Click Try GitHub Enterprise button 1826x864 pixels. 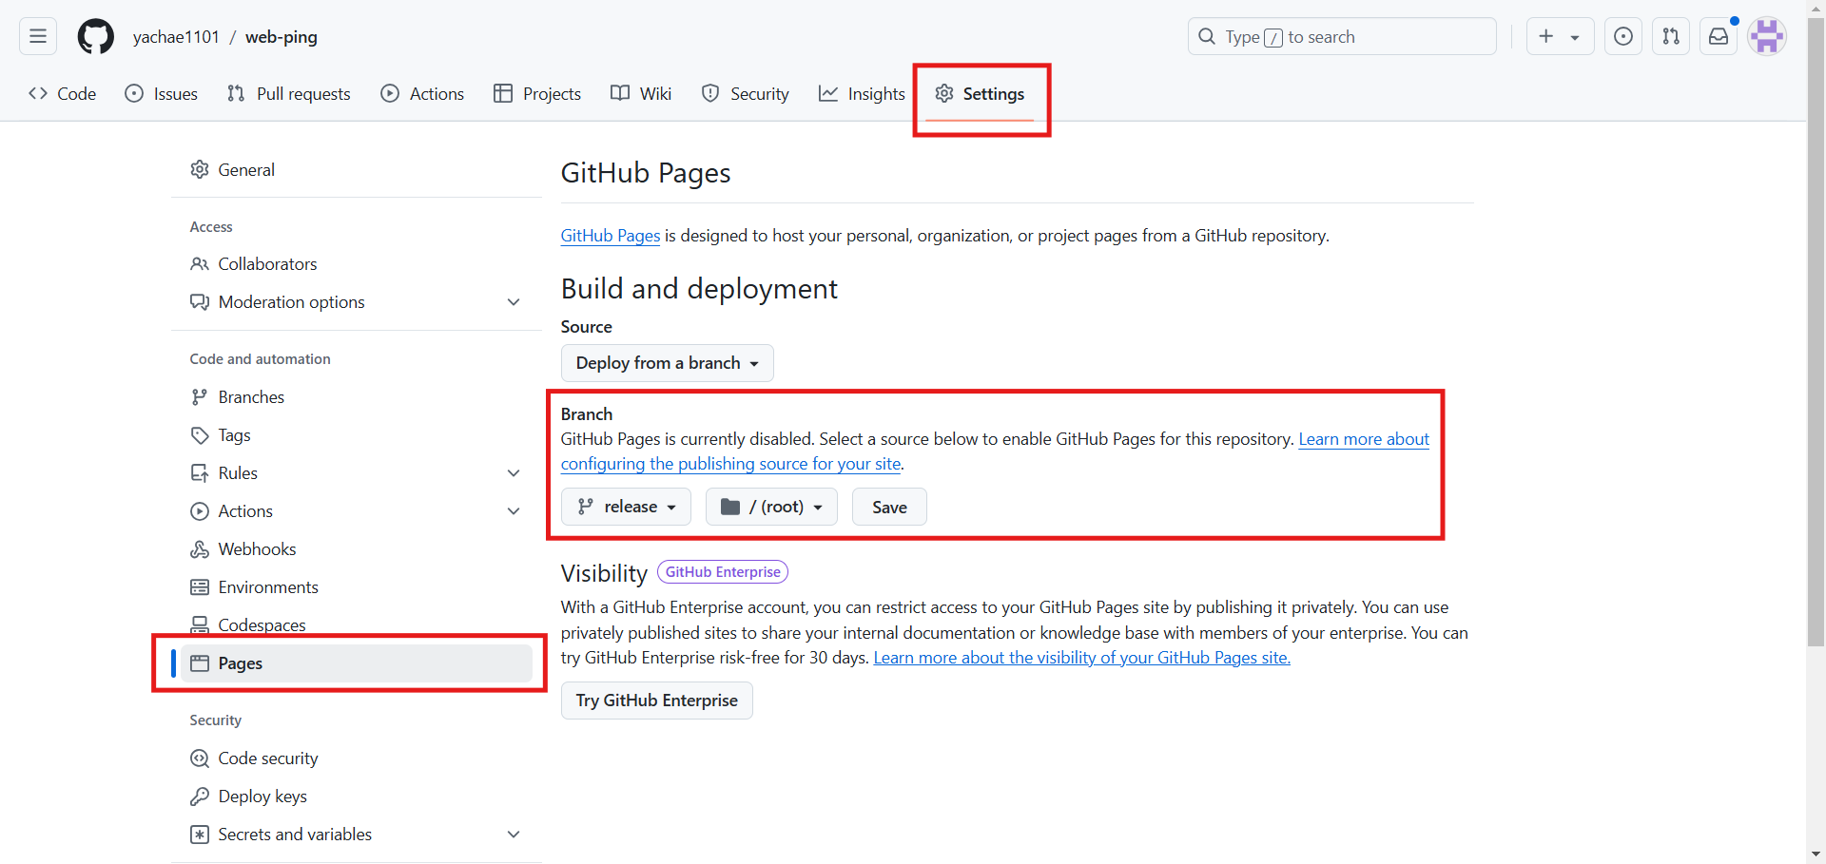click(x=657, y=701)
